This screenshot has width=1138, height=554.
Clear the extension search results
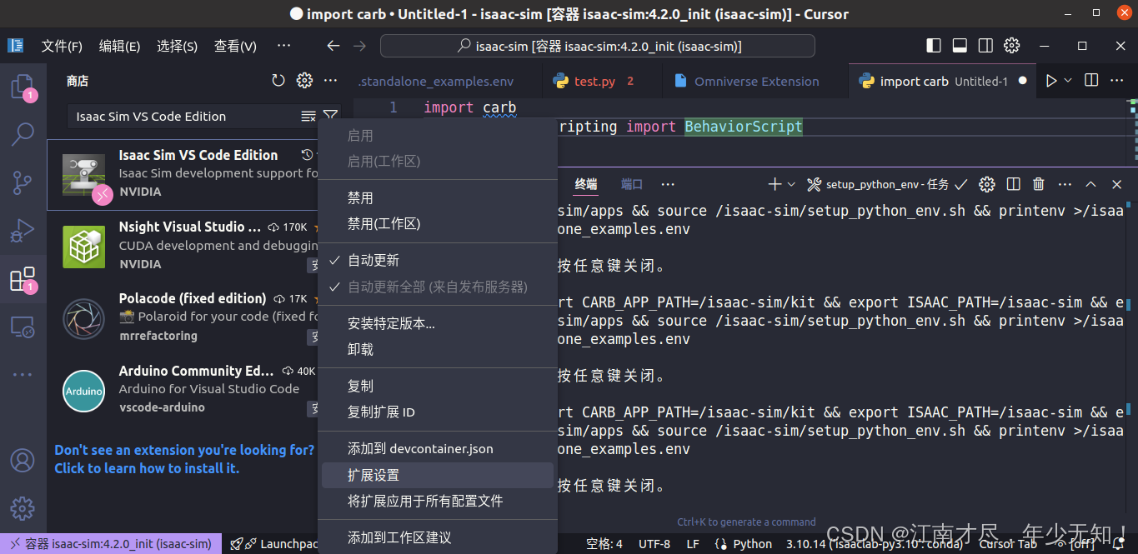(308, 117)
